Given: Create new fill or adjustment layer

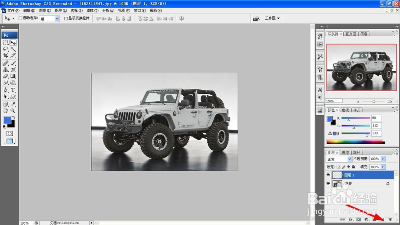Looking at the screenshot, I should (x=366, y=219).
